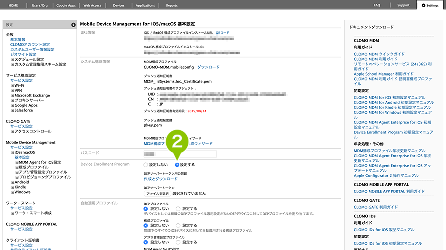Click 作成とダウンロード link
The height and width of the screenshot is (250, 446).
tap(161, 179)
